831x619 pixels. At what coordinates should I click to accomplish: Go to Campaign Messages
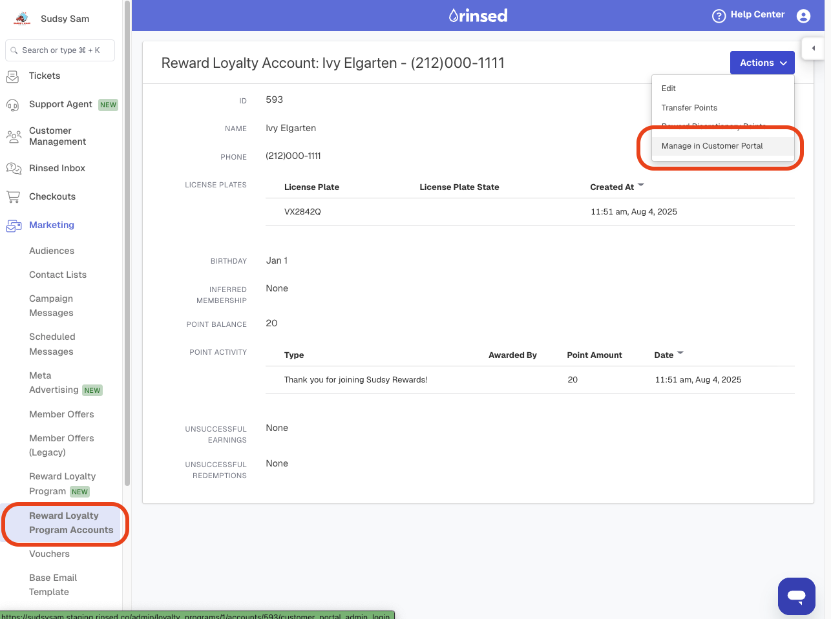(x=51, y=306)
